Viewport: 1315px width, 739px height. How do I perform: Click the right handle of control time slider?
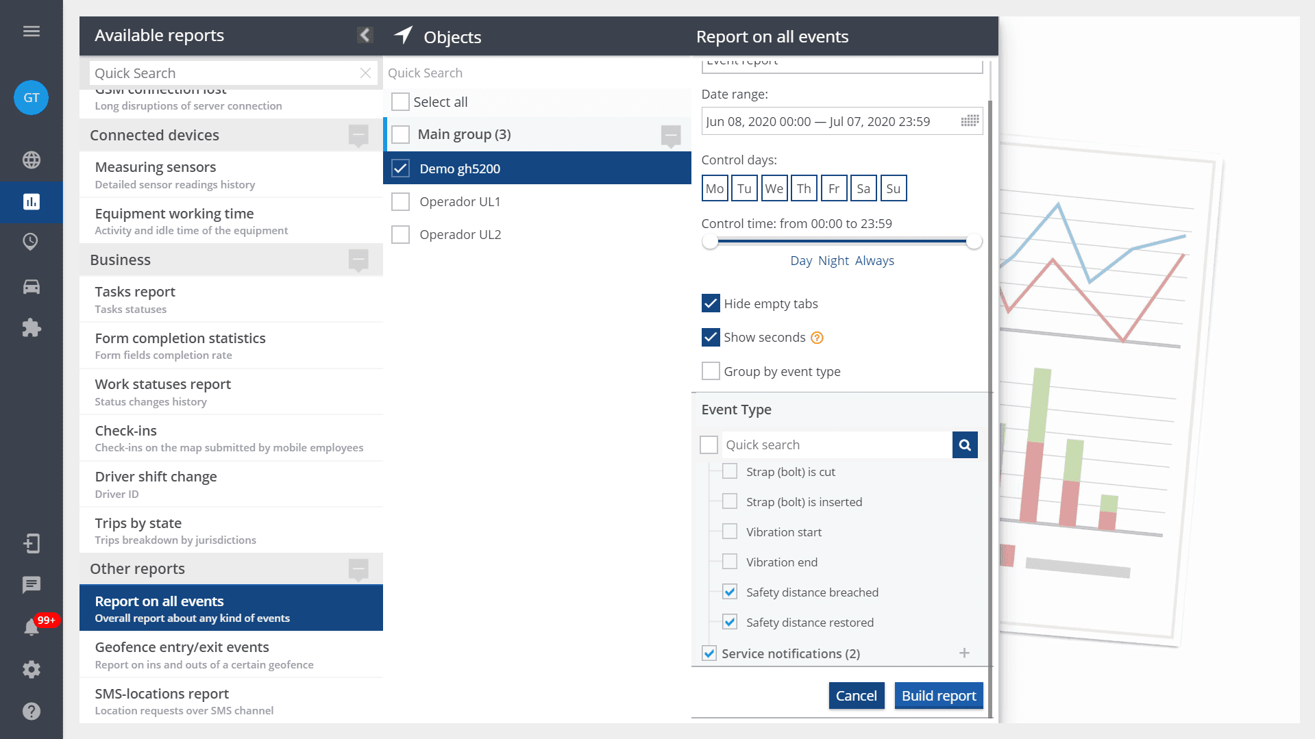pos(974,241)
